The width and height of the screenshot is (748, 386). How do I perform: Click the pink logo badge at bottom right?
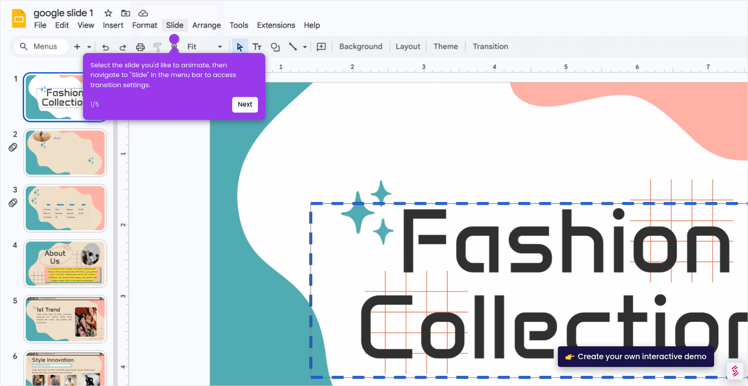735,371
